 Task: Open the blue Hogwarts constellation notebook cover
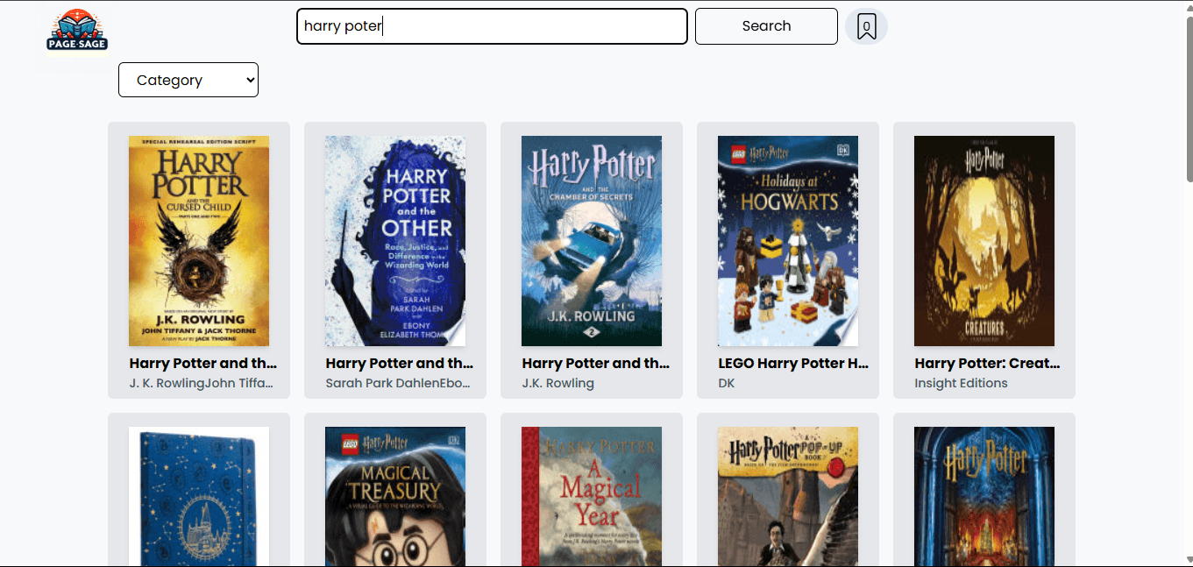(199, 496)
